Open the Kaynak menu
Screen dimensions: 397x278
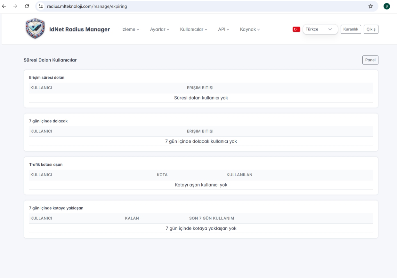[250, 29]
